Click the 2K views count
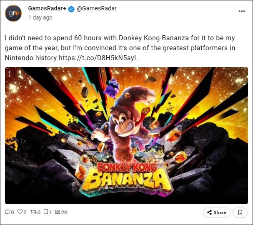The image size is (253, 225). [64, 212]
